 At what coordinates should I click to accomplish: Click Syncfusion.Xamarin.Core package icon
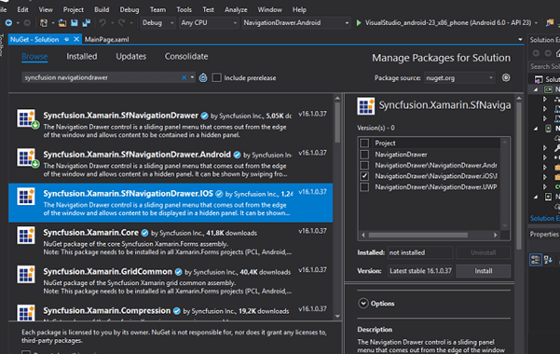tap(26, 236)
